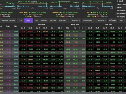Image resolution: width=126 pixels, height=94 pixels.
Task: Open the Tự doanh dropdown
Action: coord(101,20)
